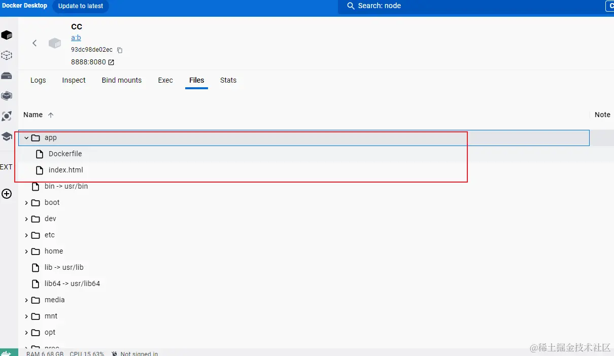Copy container ID 93dc98de02ec
Screen dimensions: 614x356
[x=120, y=50]
